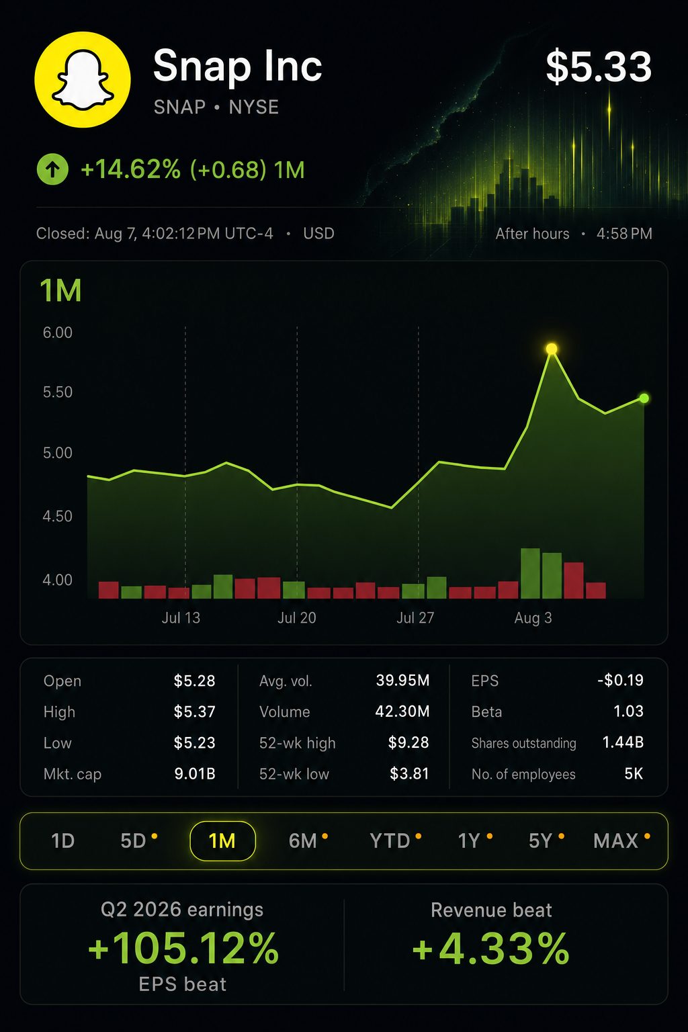This screenshot has height=1032, width=688.
Task: Click the Open value $5.28
Action: [x=194, y=681]
